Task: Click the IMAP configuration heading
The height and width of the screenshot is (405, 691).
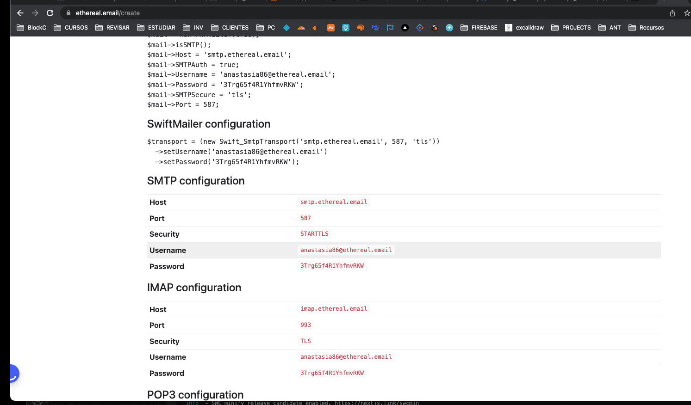Action: tap(194, 288)
